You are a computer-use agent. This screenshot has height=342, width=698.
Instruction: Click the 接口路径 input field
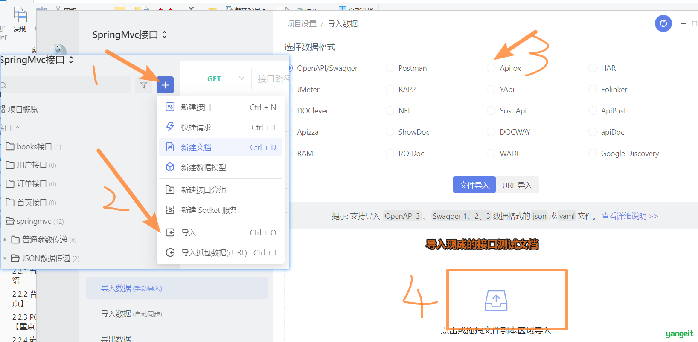coord(271,78)
